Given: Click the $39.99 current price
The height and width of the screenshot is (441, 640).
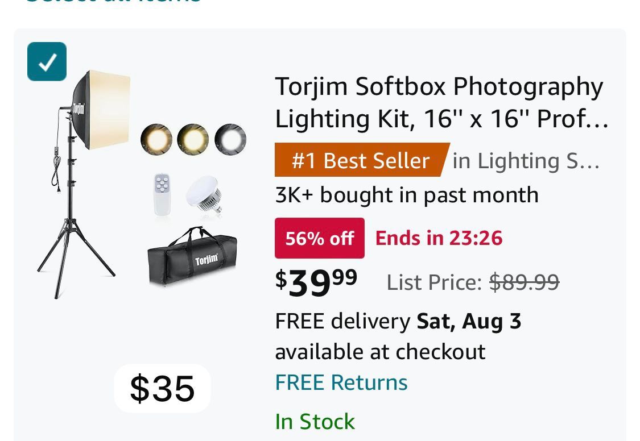Looking at the screenshot, I should pos(316,282).
